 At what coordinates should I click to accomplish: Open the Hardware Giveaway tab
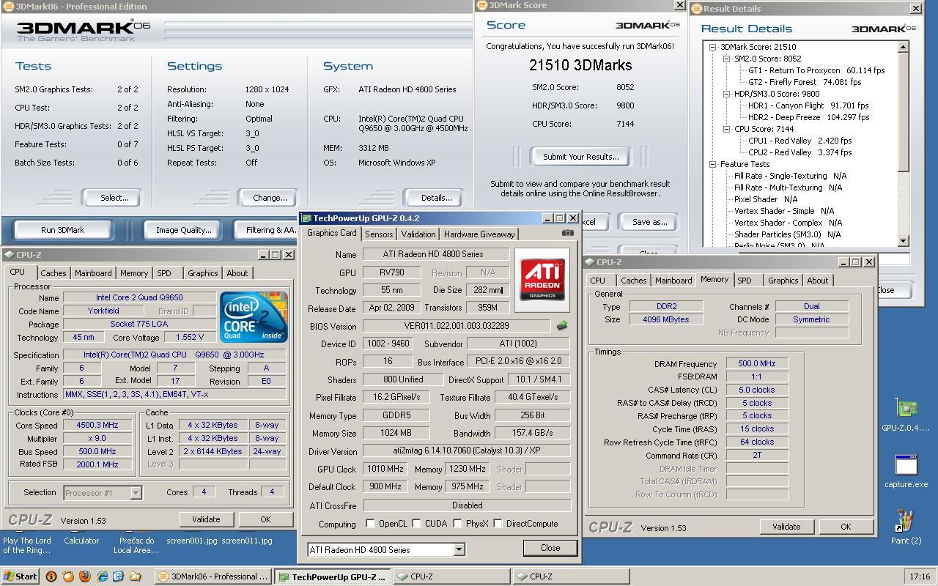[x=479, y=234]
